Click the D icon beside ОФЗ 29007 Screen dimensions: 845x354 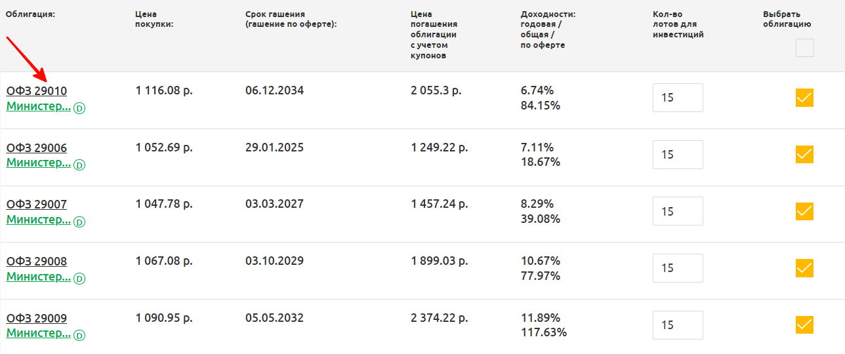pos(79,222)
